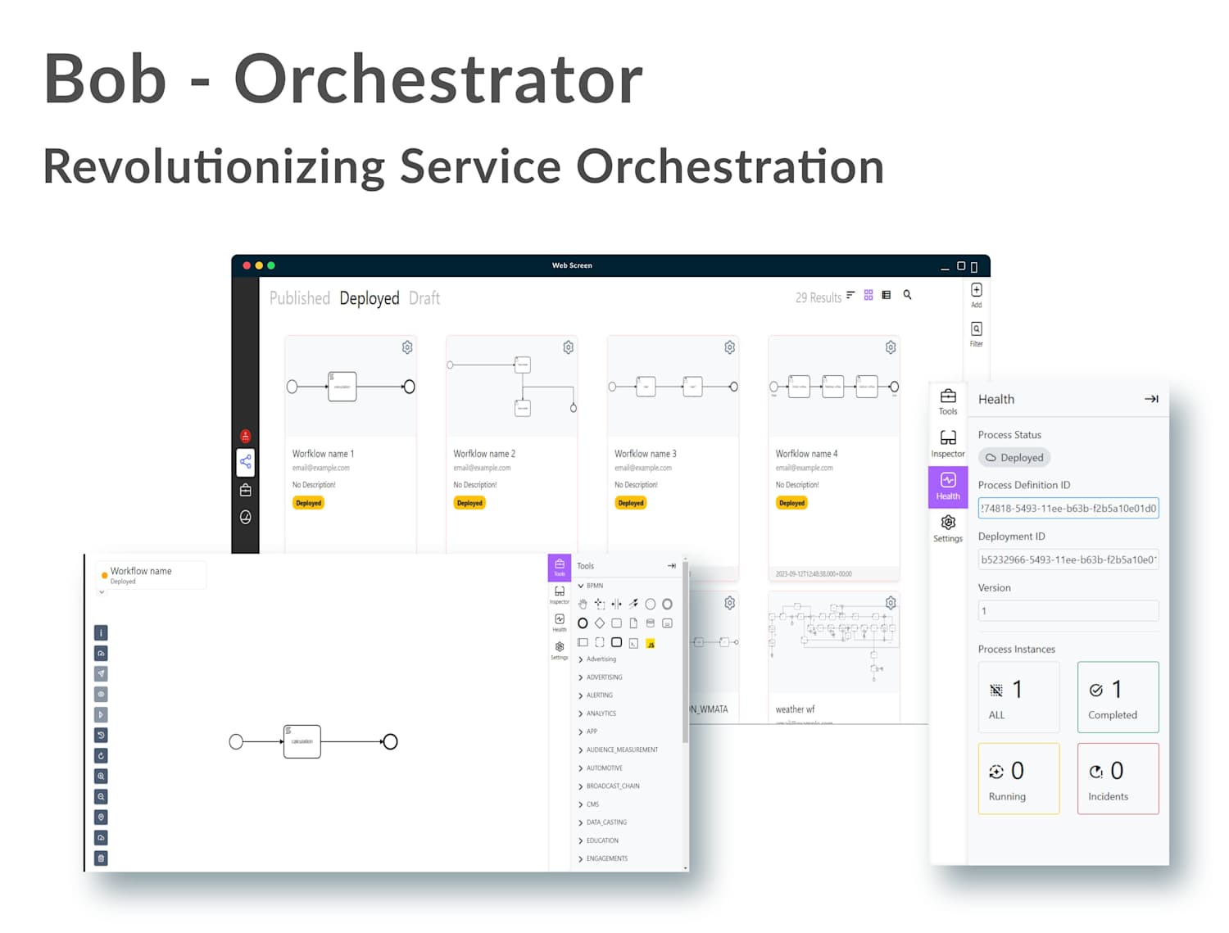Select the Running process instances tile

tap(1018, 779)
